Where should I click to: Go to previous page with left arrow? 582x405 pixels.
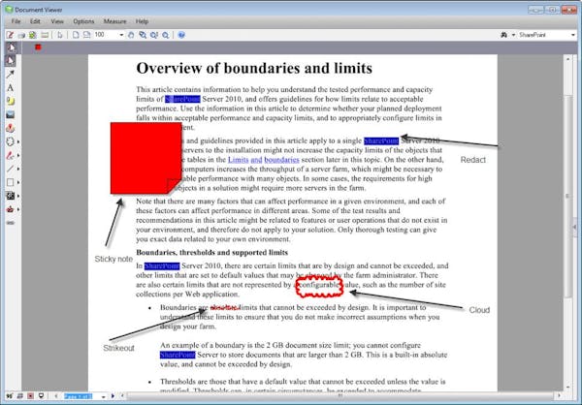pyautogui.click(x=55, y=396)
